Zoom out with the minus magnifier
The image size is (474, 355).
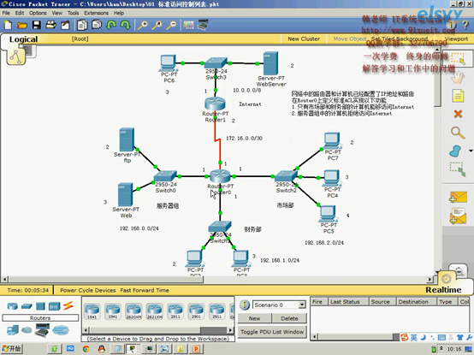[171, 25]
